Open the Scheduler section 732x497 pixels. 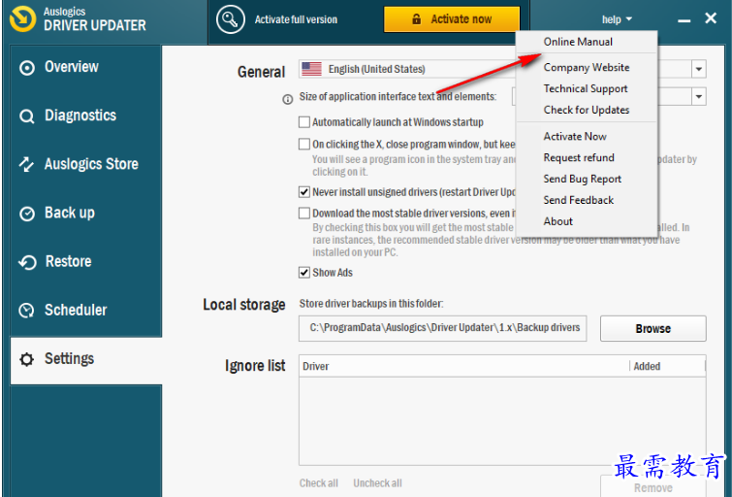[86, 310]
